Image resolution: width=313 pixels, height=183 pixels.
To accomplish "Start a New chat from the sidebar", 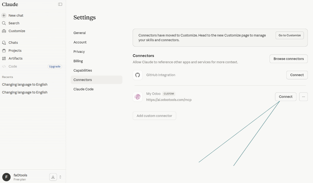I will [16, 15].
